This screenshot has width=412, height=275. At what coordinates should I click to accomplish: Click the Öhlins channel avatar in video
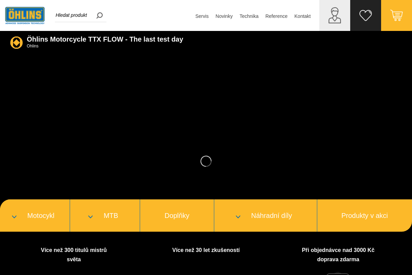pyautogui.click(x=16, y=43)
